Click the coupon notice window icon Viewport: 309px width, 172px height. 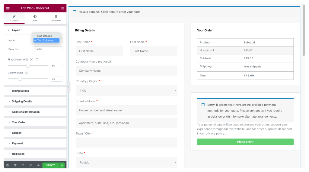[x=75, y=12]
